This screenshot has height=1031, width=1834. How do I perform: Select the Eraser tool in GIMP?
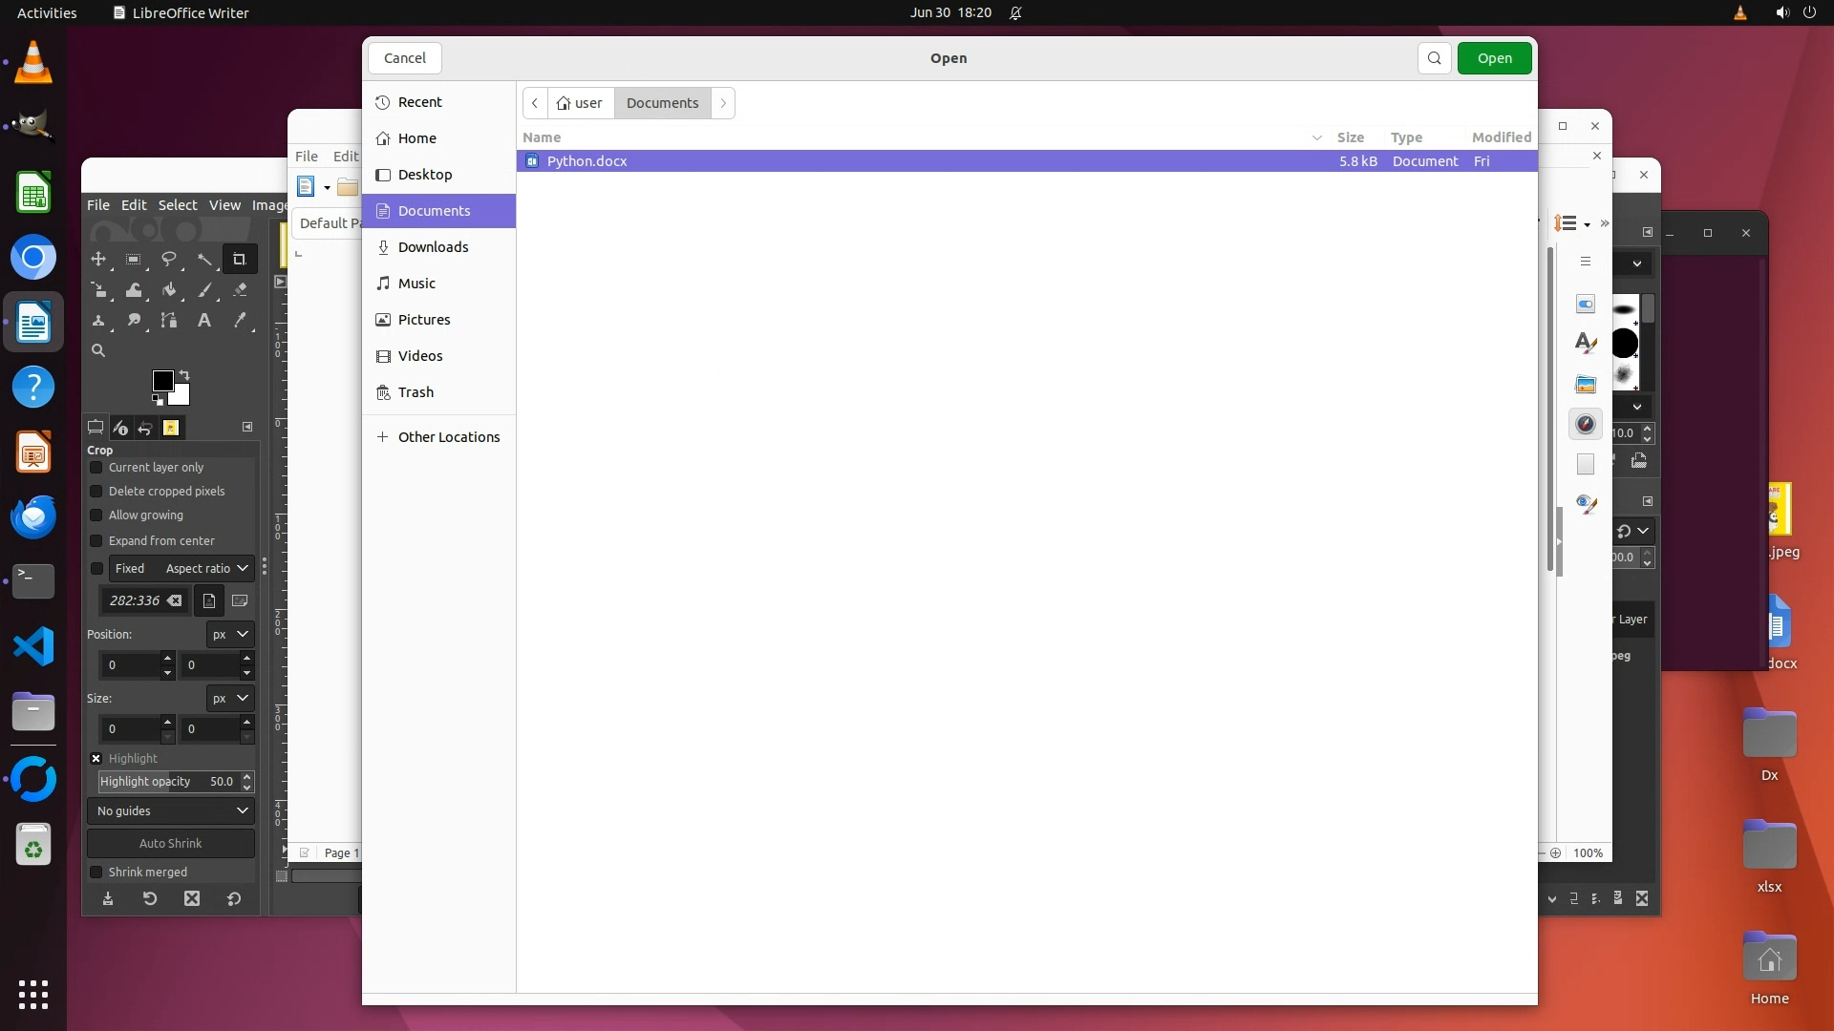point(240,289)
